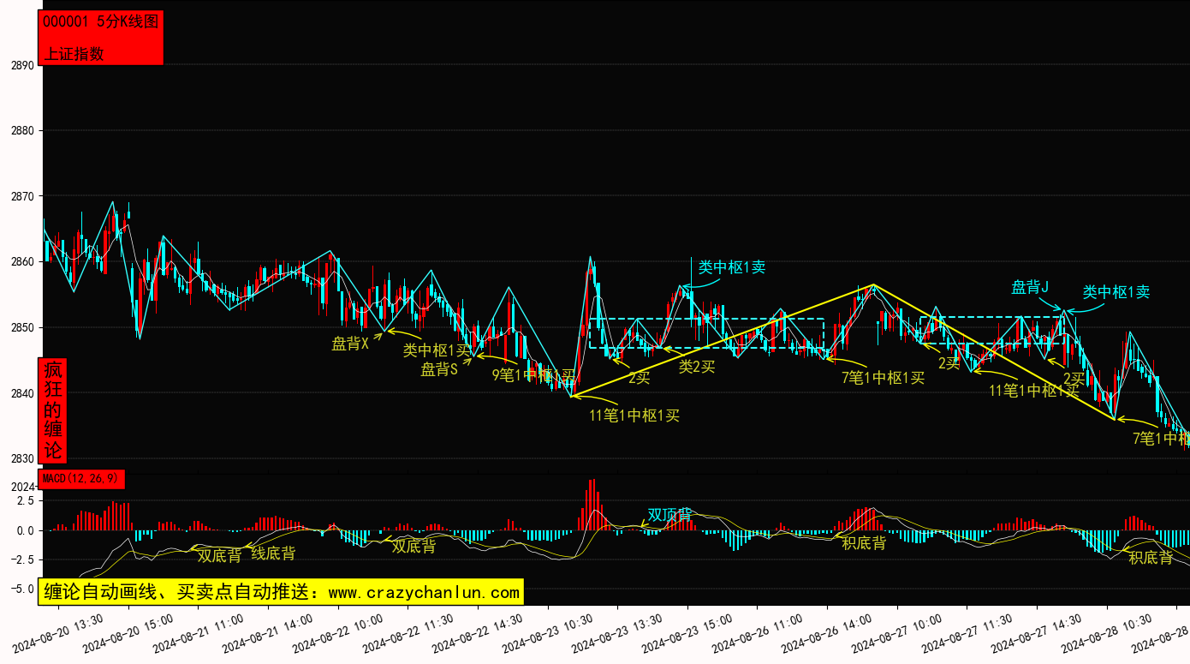Select the 线底背 divergence label in MACD

pos(273,554)
